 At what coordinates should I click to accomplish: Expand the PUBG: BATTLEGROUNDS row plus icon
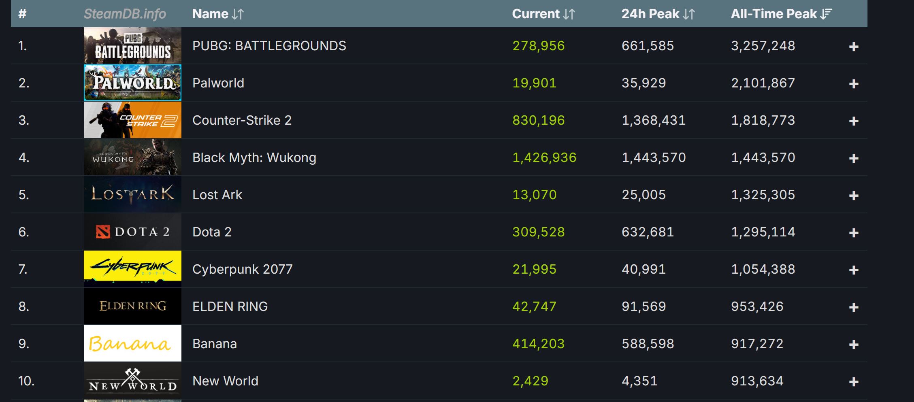854,47
